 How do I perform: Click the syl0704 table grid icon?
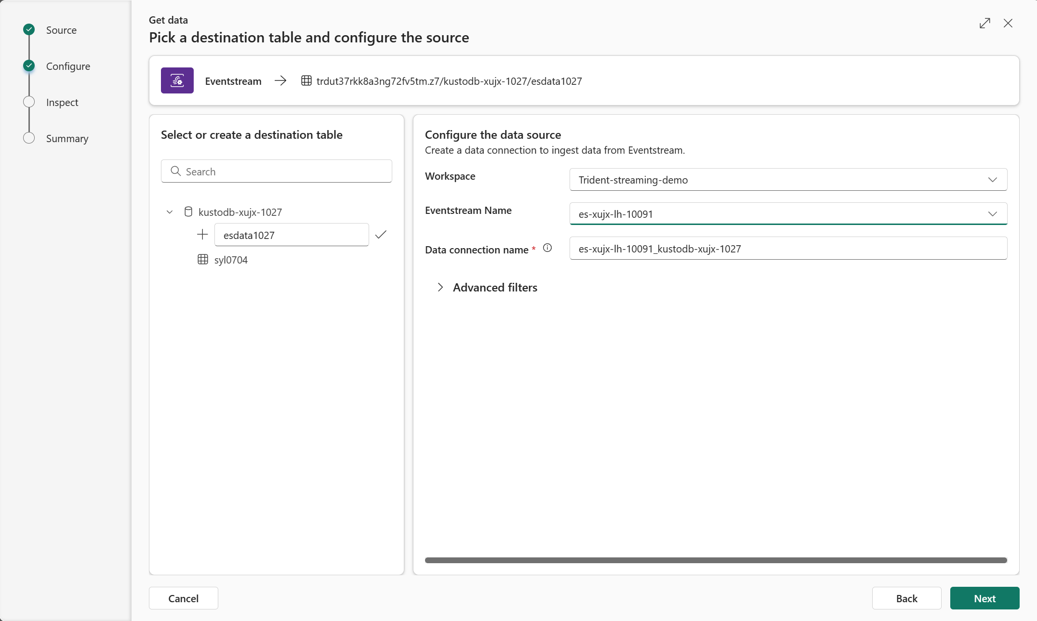pos(203,260)
